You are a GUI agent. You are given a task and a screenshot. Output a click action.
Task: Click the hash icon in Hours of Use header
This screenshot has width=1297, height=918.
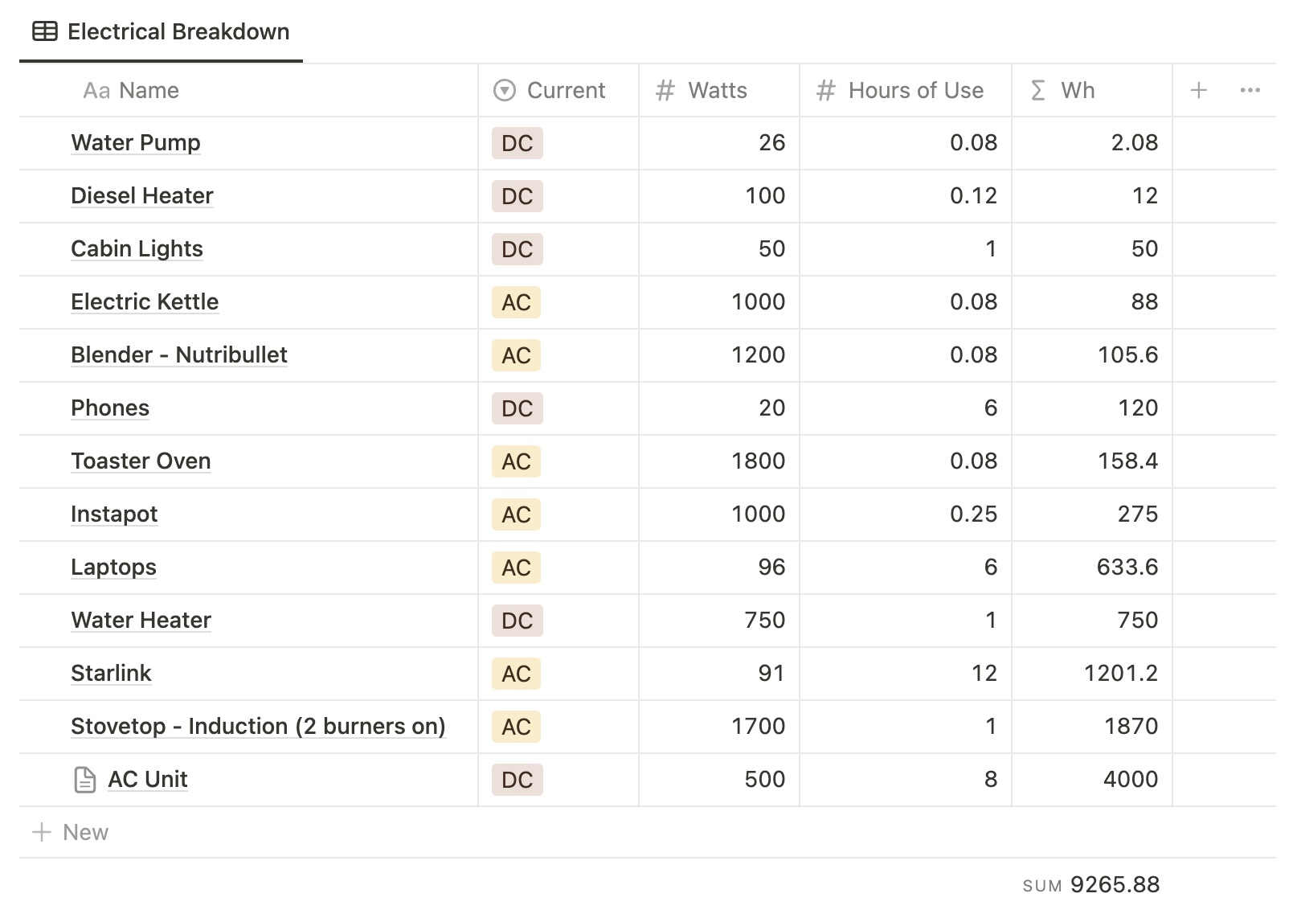click(825, 90)
